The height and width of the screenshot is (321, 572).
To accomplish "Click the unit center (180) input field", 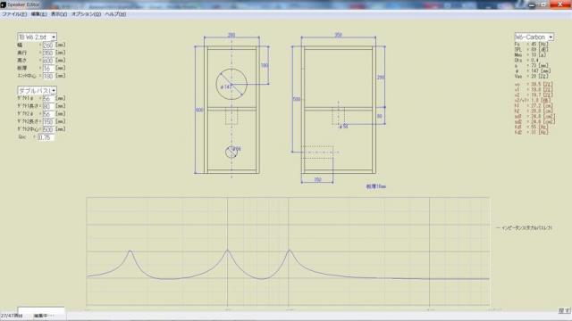I will 48,76.
